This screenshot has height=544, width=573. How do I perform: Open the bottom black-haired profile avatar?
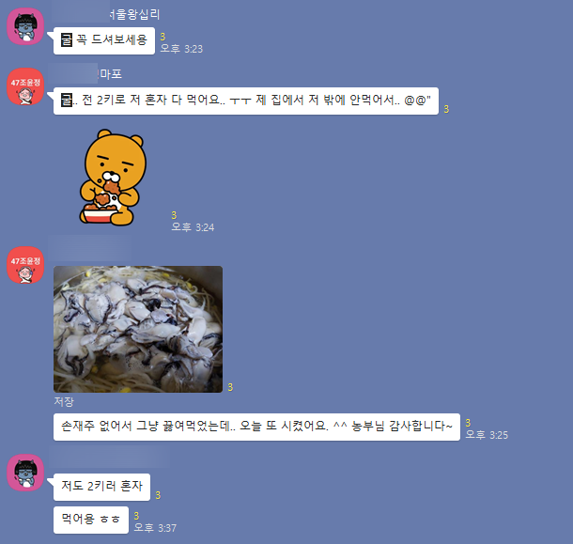[x=25, y=473]
